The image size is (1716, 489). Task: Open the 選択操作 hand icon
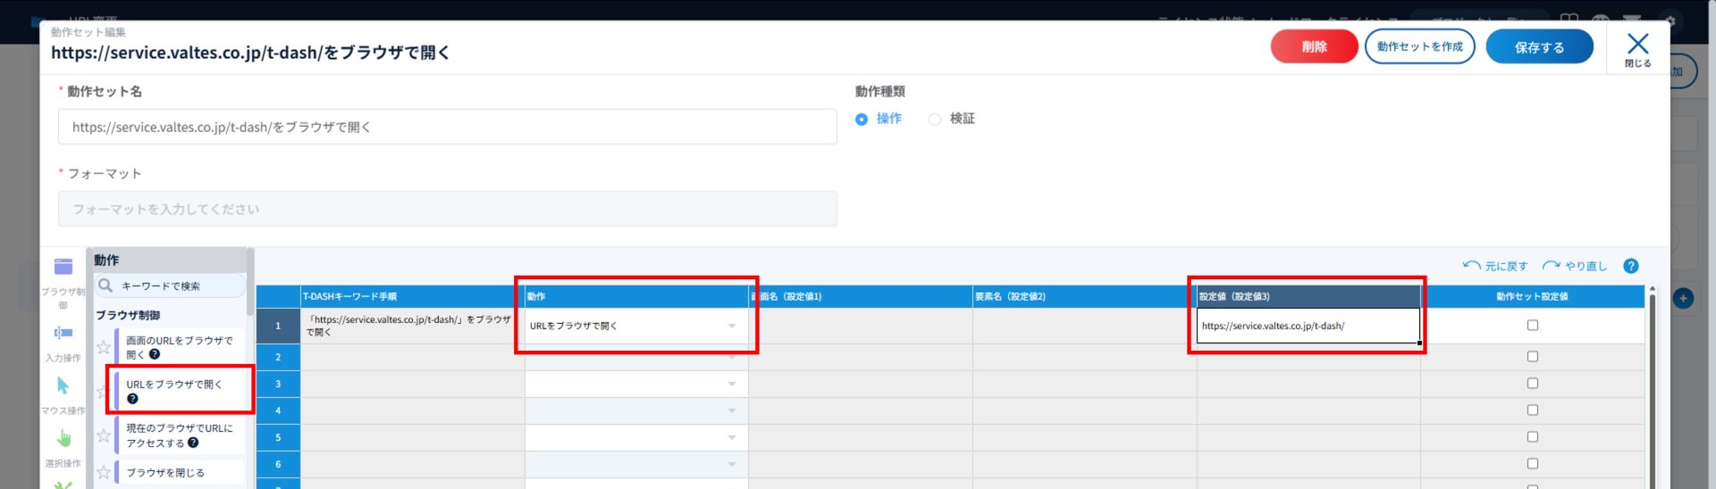coord(63,438)
